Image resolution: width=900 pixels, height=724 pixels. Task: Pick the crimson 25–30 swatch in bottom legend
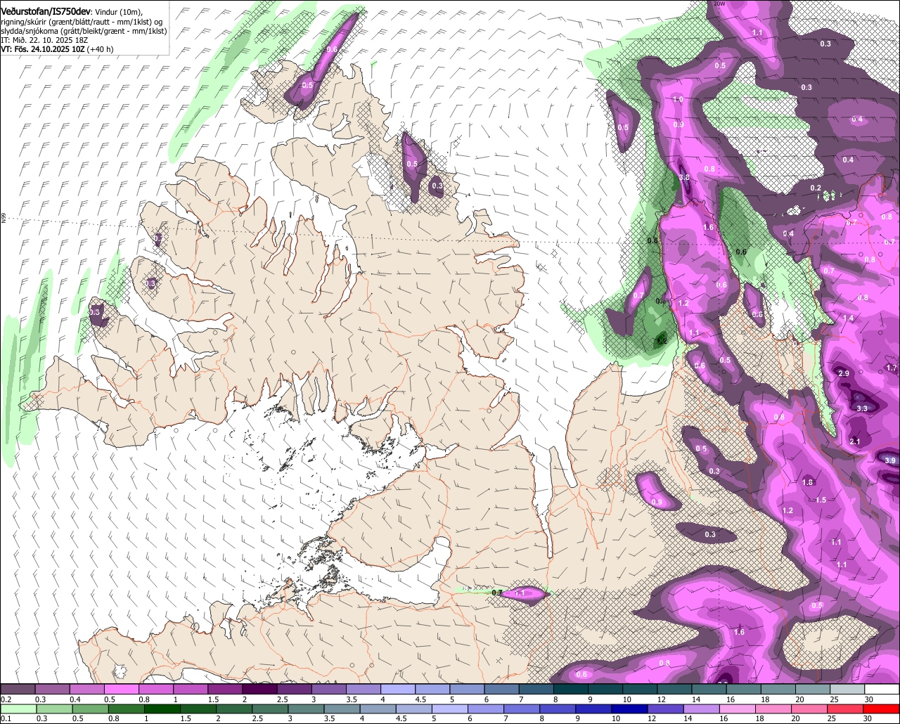pyautogui.click(x=847, y=709)
